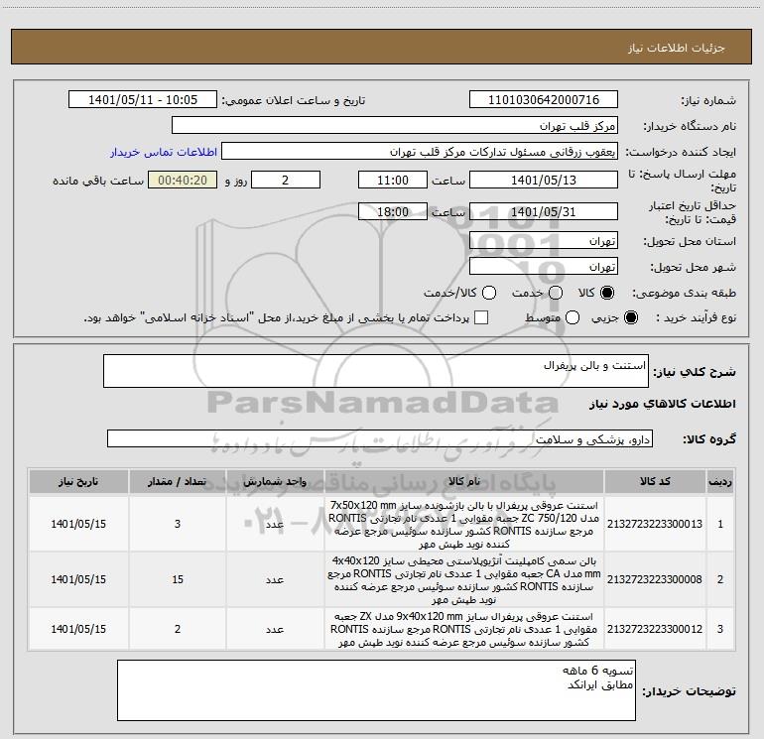Select the کالا radio button
This screenshot has height=739, width=764.
click(x=607, y=293)
